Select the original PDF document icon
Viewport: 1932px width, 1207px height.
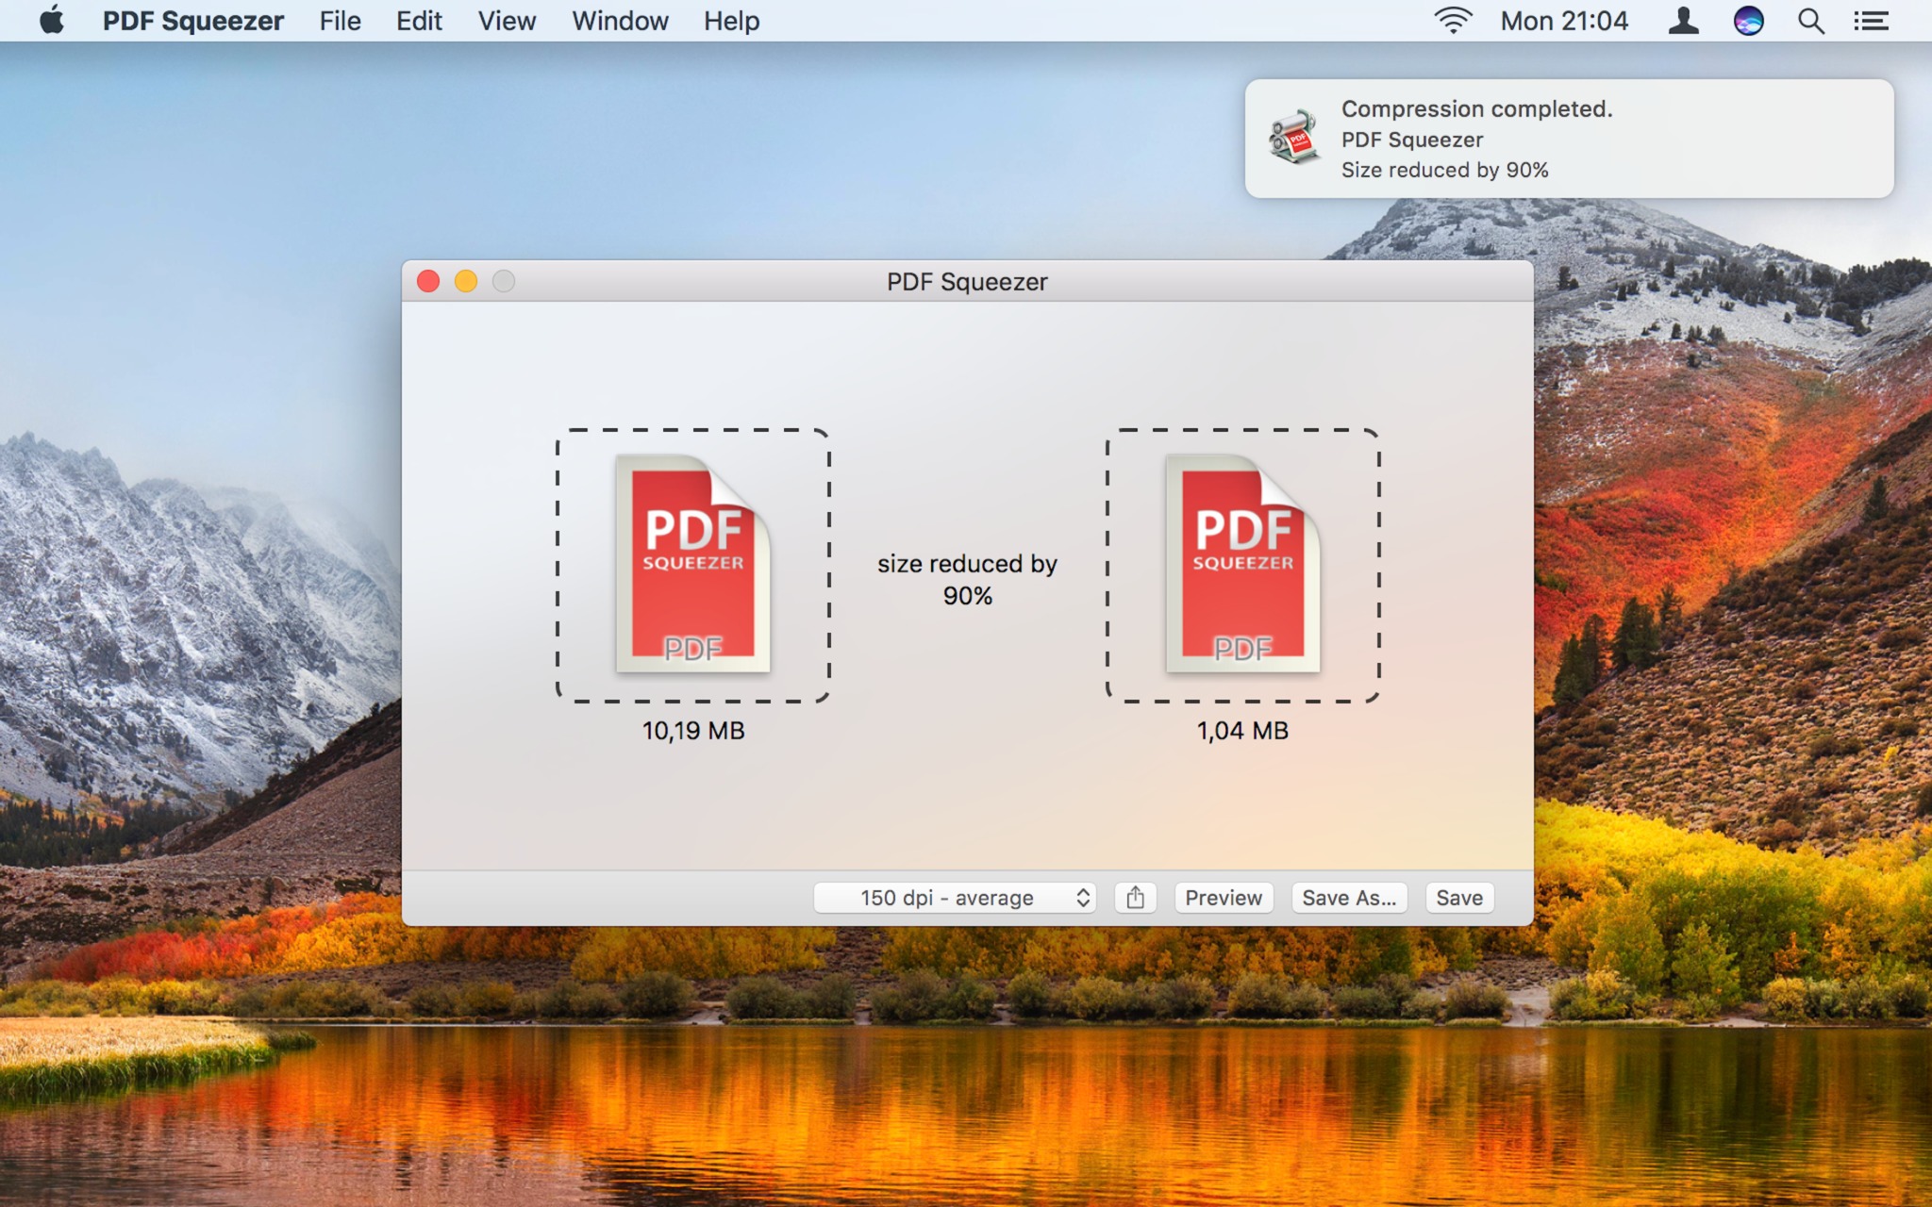(x=693, y=564)
